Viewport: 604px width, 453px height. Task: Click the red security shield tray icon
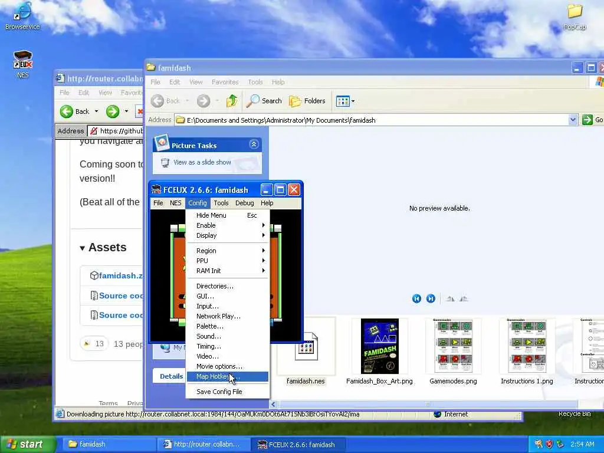(x=549, y=445)
